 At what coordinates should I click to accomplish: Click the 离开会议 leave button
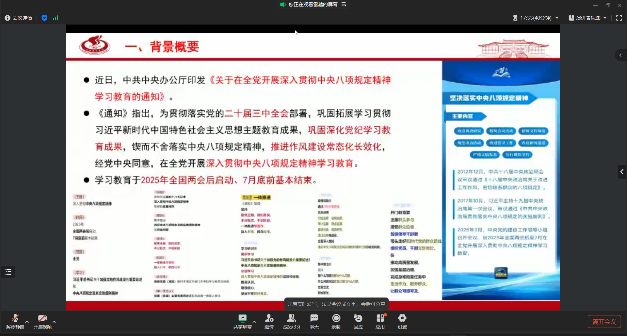604,322
